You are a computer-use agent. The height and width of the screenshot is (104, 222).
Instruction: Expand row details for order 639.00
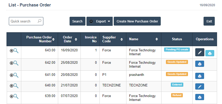pyautogui.click(x=11, y=96)
